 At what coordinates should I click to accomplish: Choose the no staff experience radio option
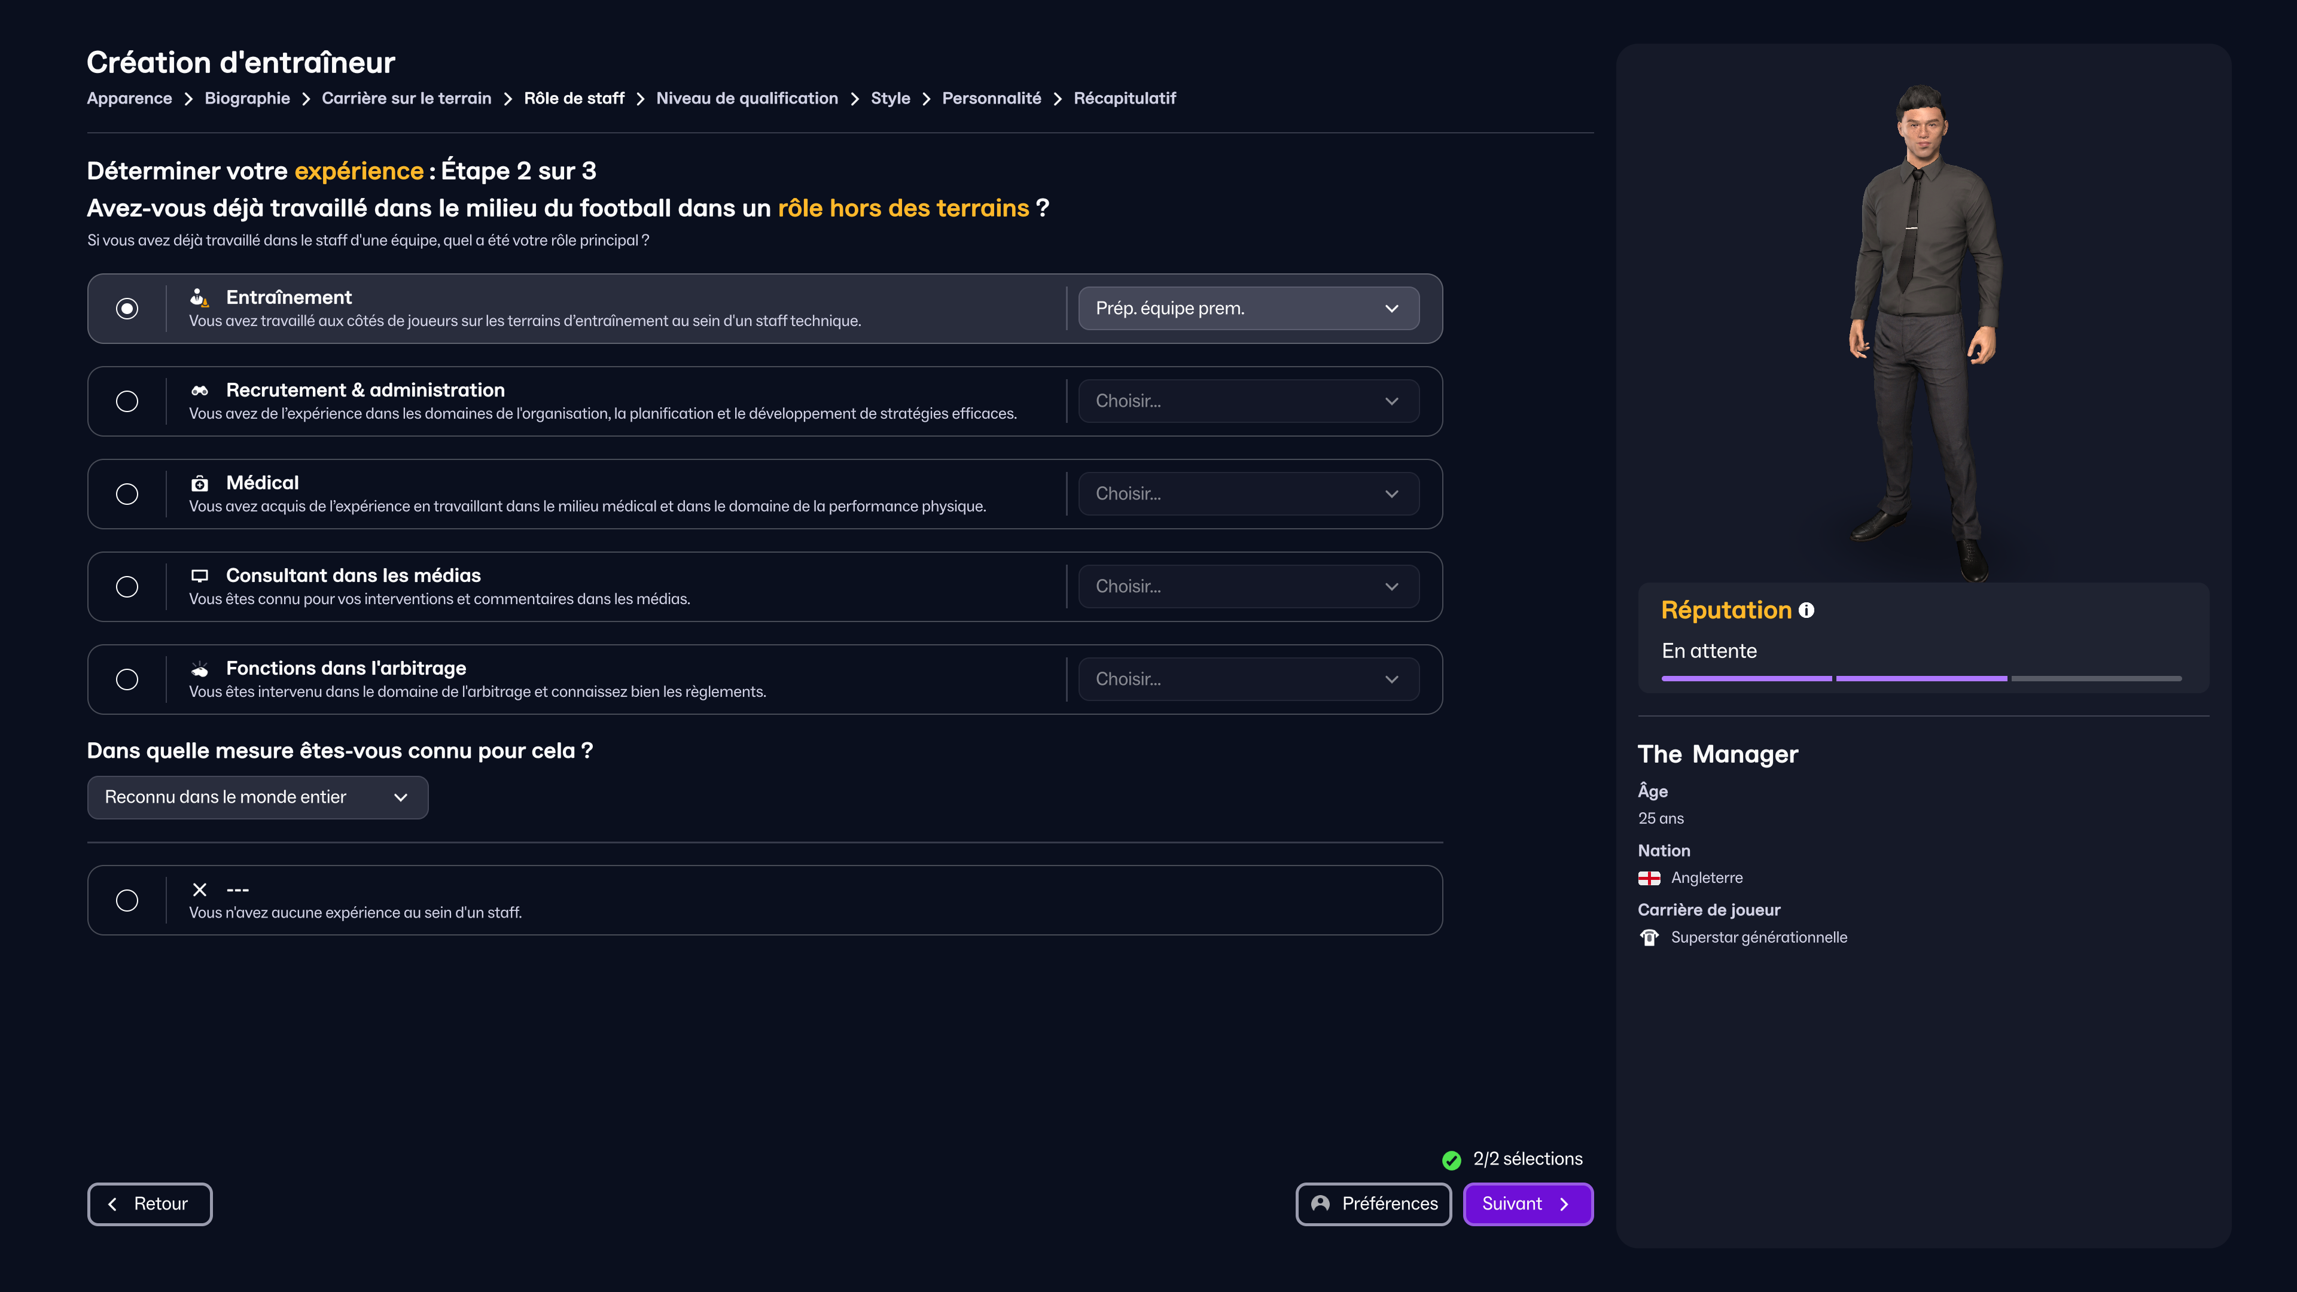point(127,901)
